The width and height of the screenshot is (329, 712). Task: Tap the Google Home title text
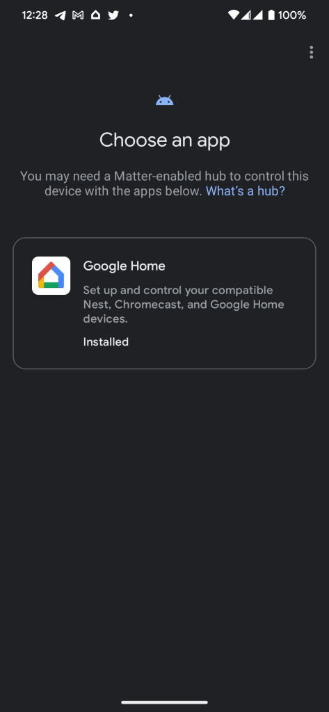(124, 266)
